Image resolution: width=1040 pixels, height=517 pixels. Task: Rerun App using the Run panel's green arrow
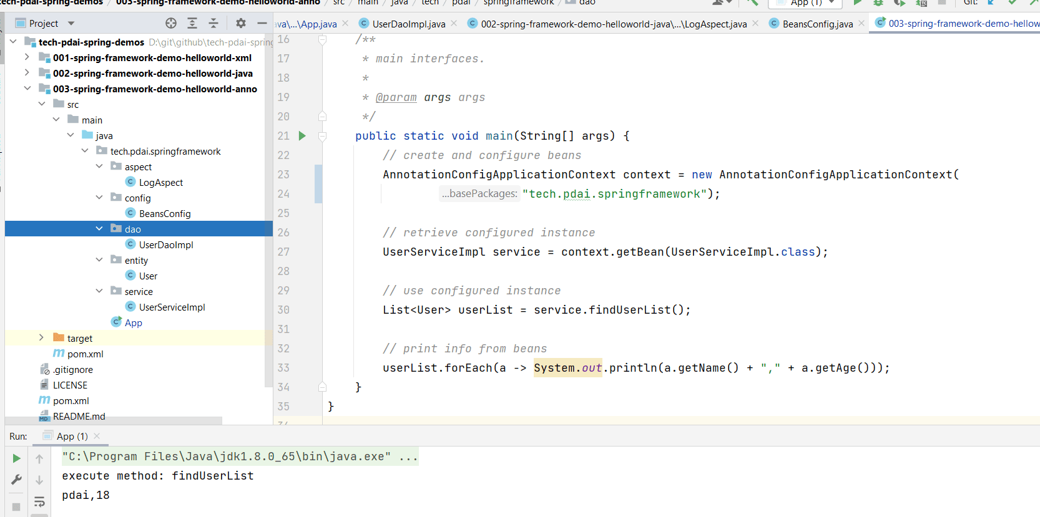(x=17, y=458)
